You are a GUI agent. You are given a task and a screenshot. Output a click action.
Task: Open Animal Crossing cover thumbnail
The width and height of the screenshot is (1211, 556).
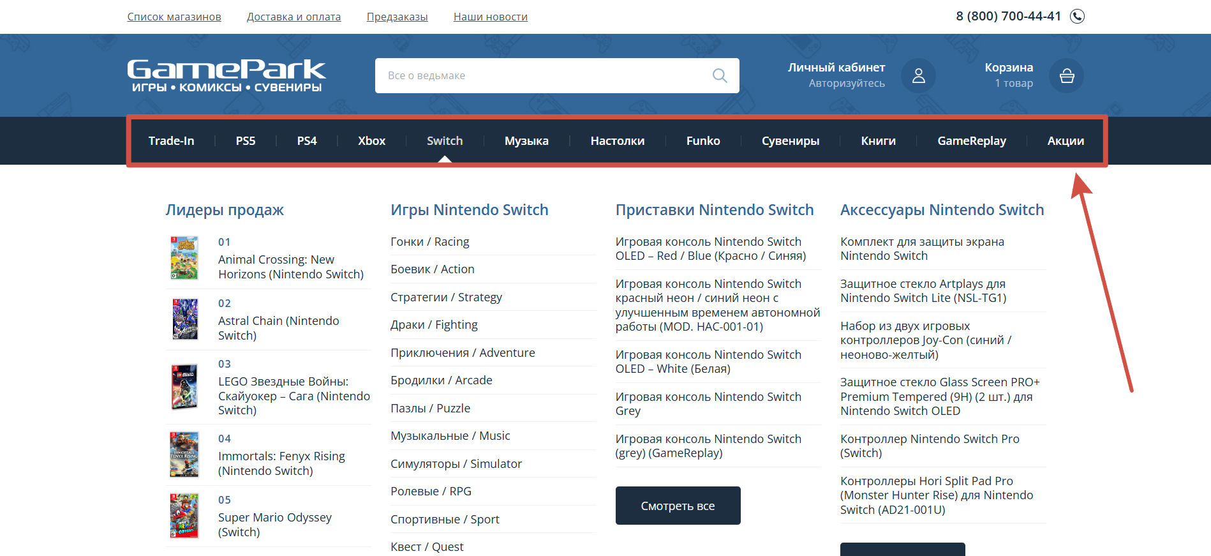[184, 258]
